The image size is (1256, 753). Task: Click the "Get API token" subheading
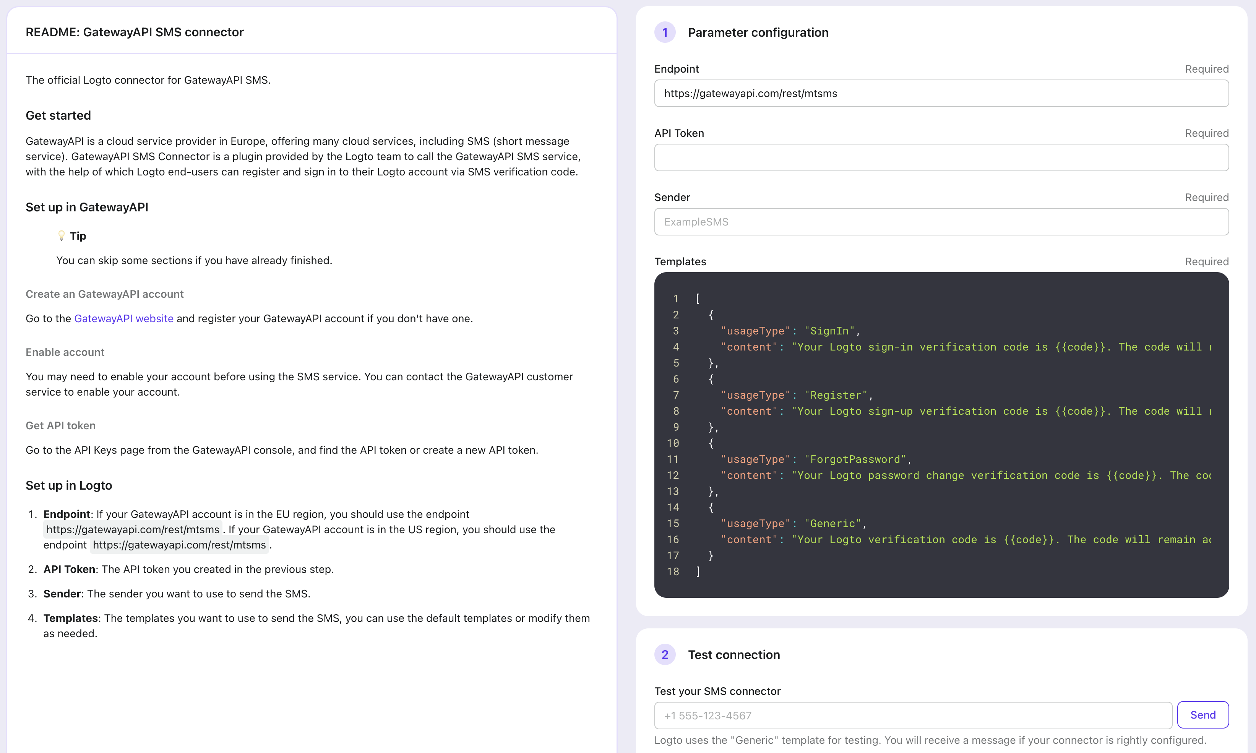click(x=60, y=426)
